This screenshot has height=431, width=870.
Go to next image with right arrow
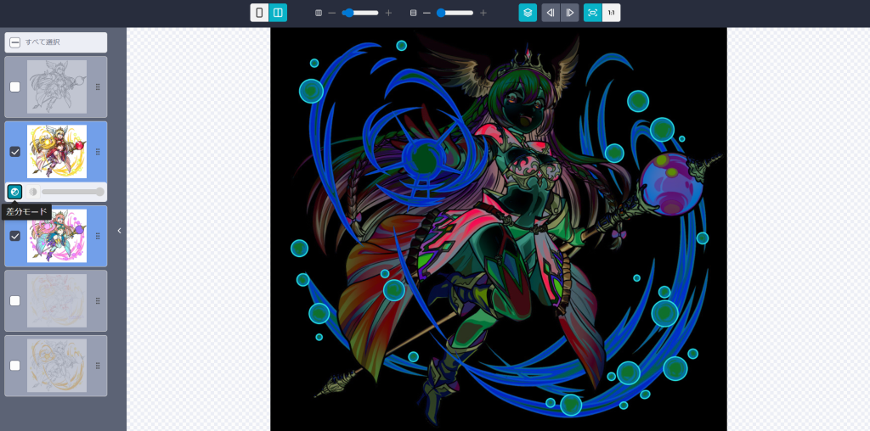coord(570,13)
